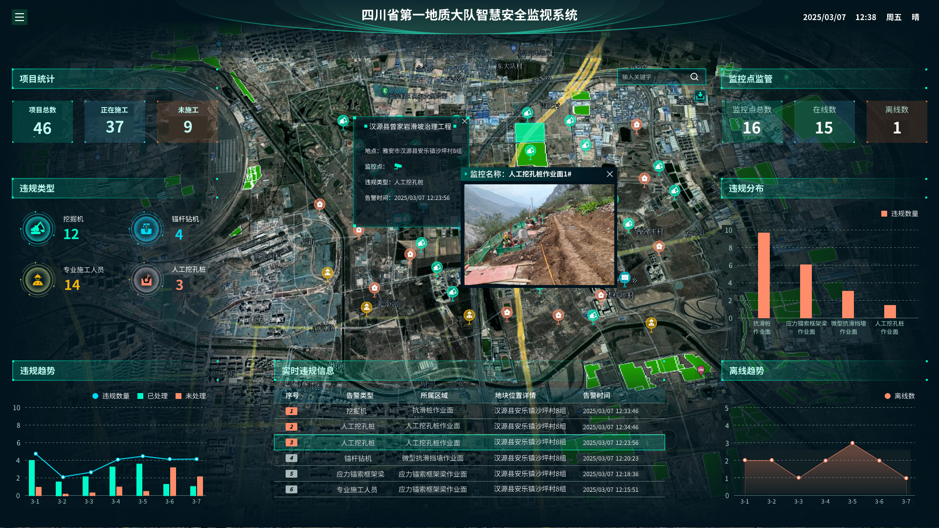Click the 离线趋势 panel header
939x528 pixels.
(824, 371)
